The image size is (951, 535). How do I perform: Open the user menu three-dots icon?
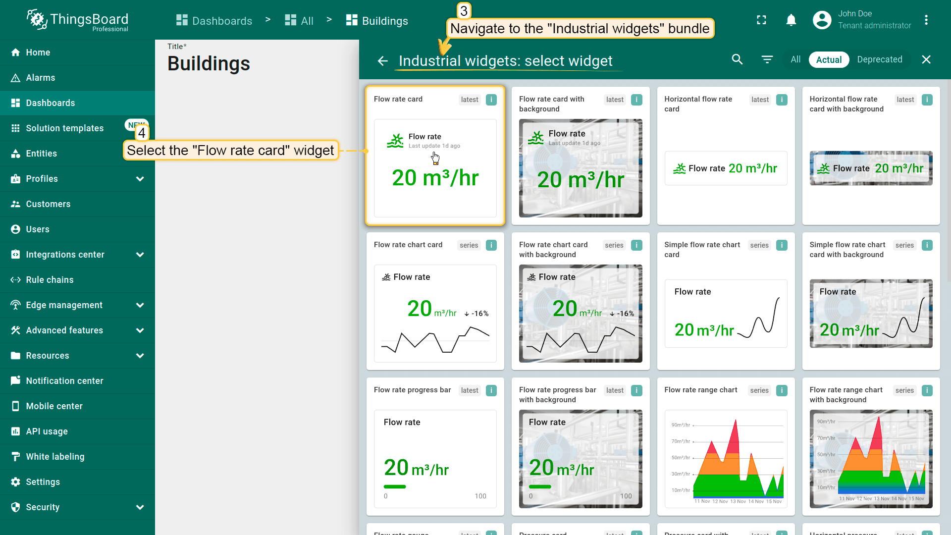coord(926,20)
